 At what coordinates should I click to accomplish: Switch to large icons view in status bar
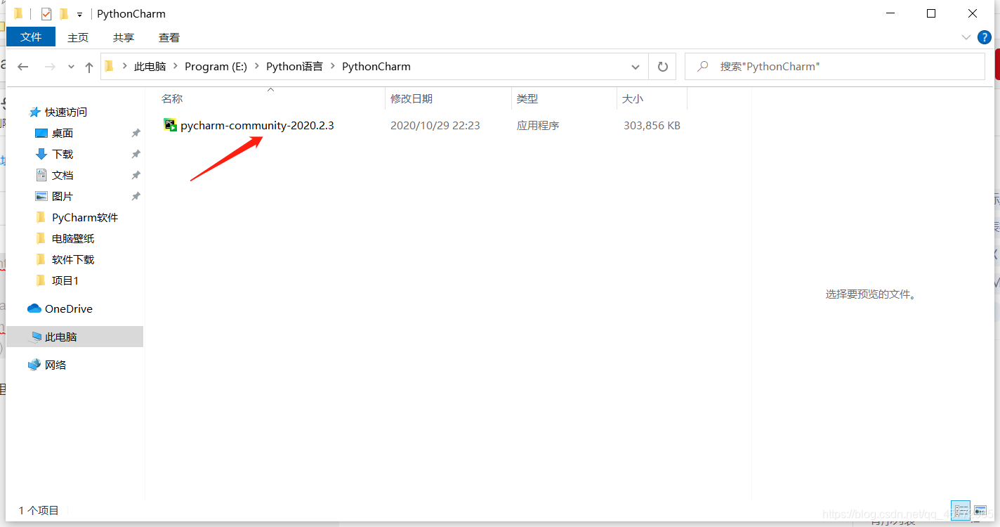980,511
